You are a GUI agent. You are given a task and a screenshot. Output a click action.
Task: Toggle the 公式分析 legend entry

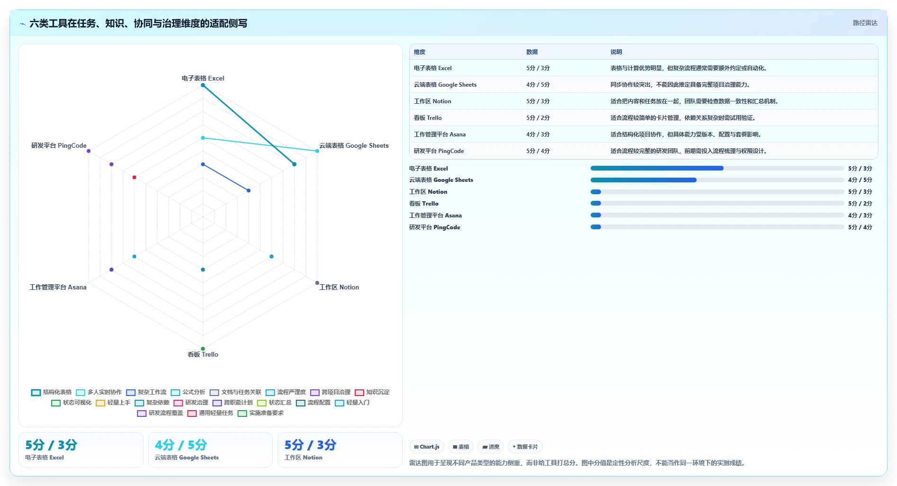point(188,392)
